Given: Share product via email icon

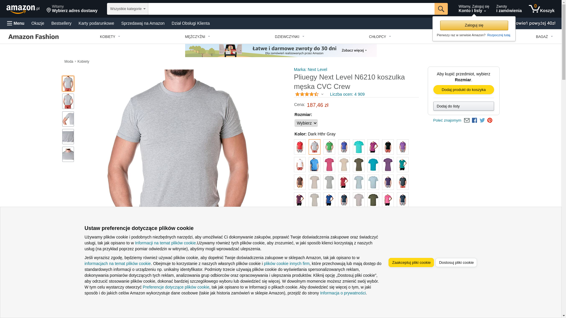Looking at the screenshot, I should tap(467, 120).
